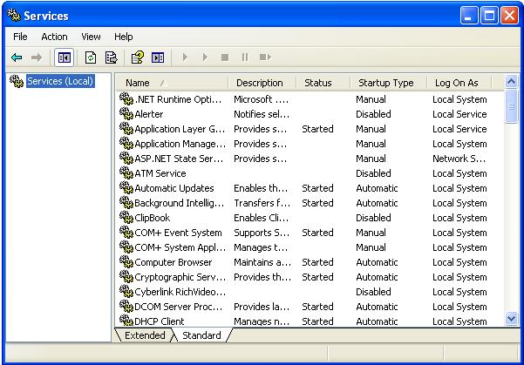Select the Application Layer G... service
Viewport: 524px width, 365px height.
[180, 129]
